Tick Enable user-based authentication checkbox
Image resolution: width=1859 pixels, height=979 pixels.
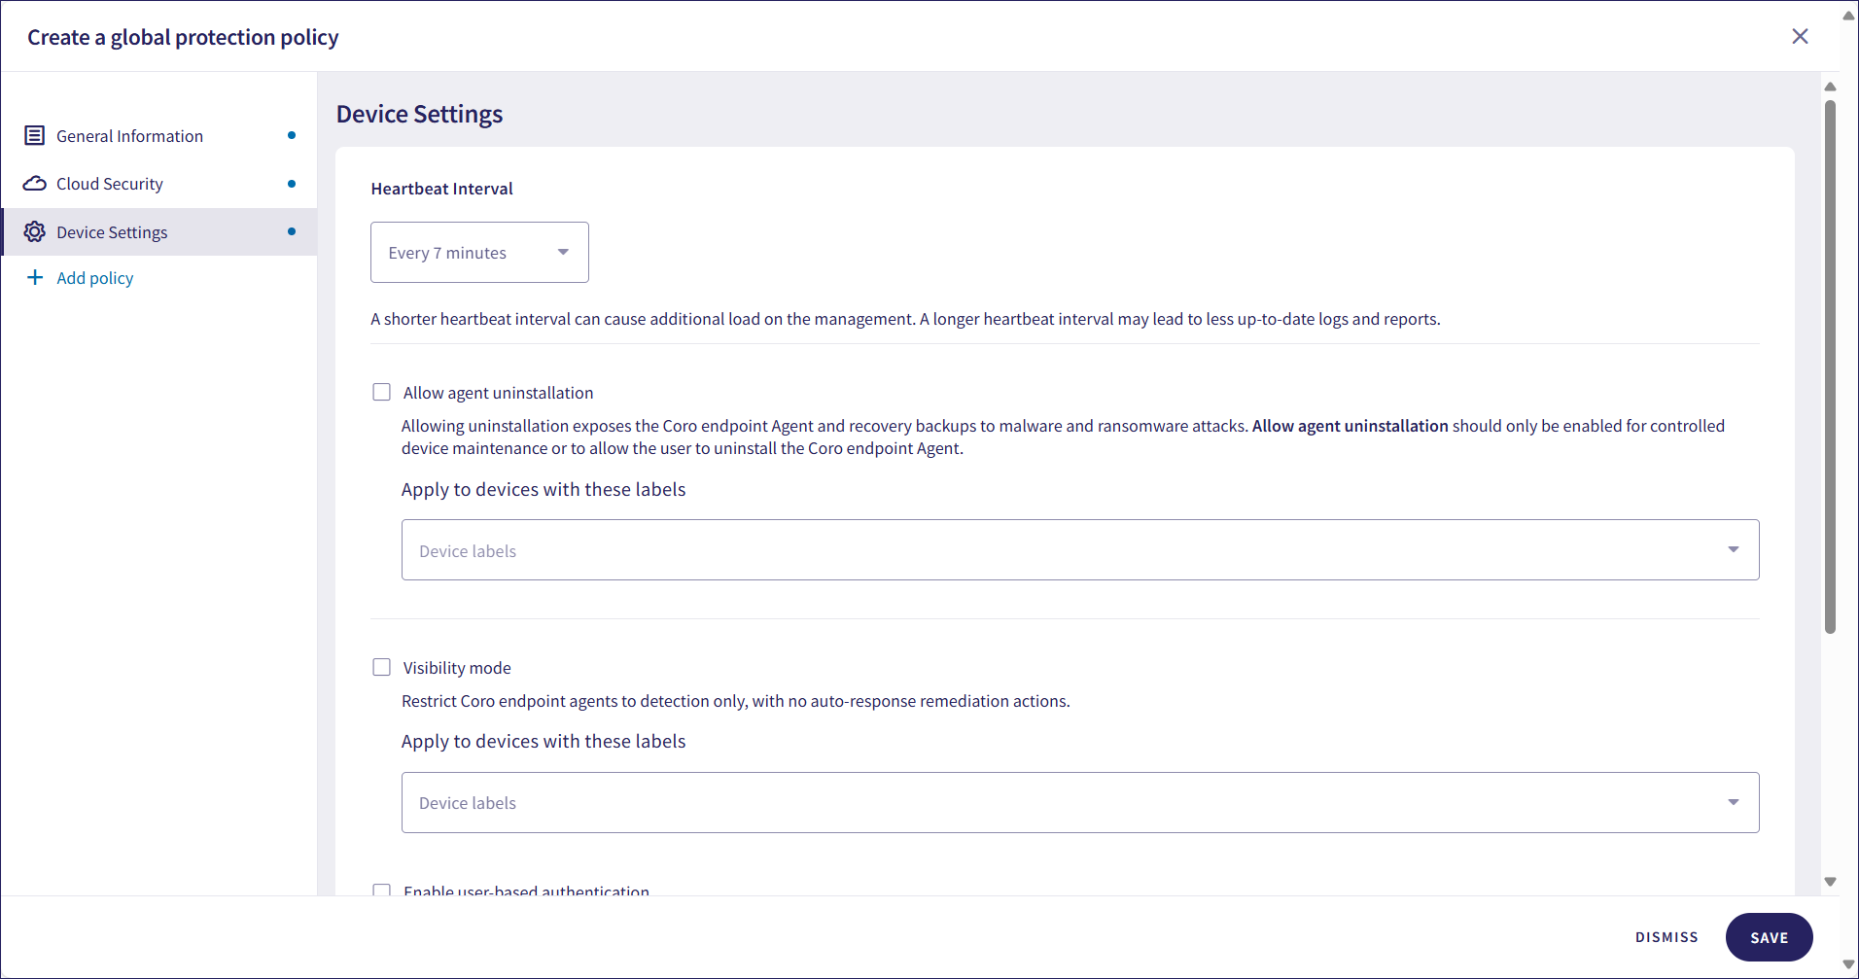(382, 890)
